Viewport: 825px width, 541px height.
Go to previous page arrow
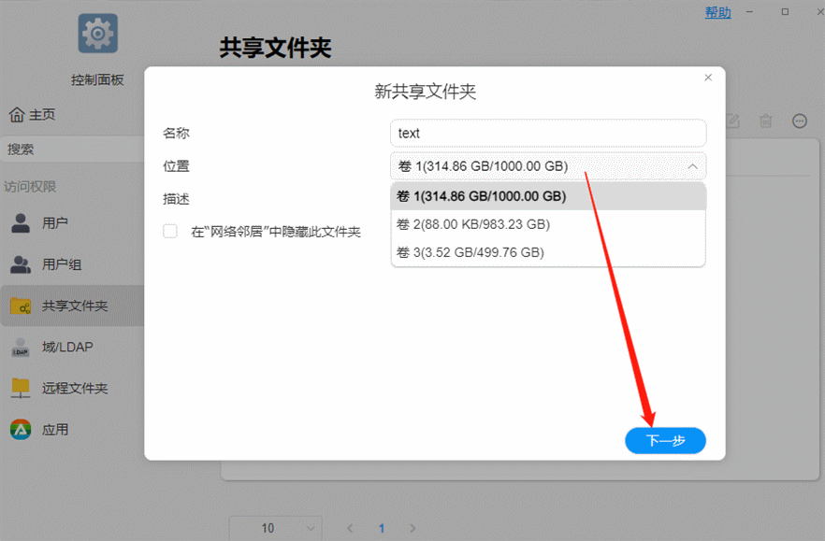(351, 528)
